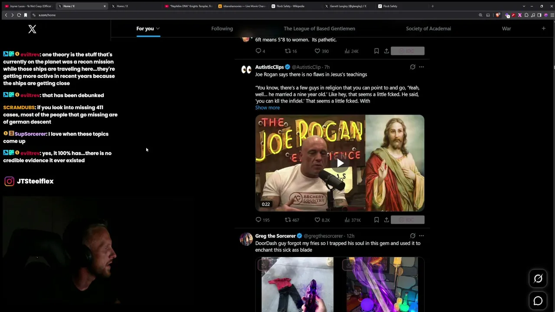
Task: Like the AutisticClips post with 8.2K likes
Action: tap(322, 220)
